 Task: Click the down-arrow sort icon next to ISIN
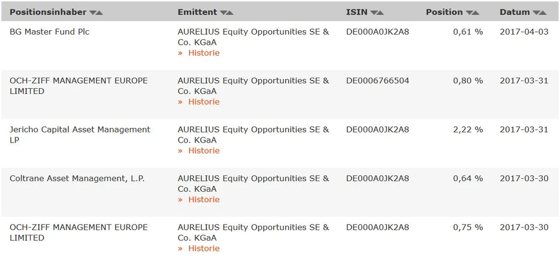pyautogui.click(x=374, y=12)
